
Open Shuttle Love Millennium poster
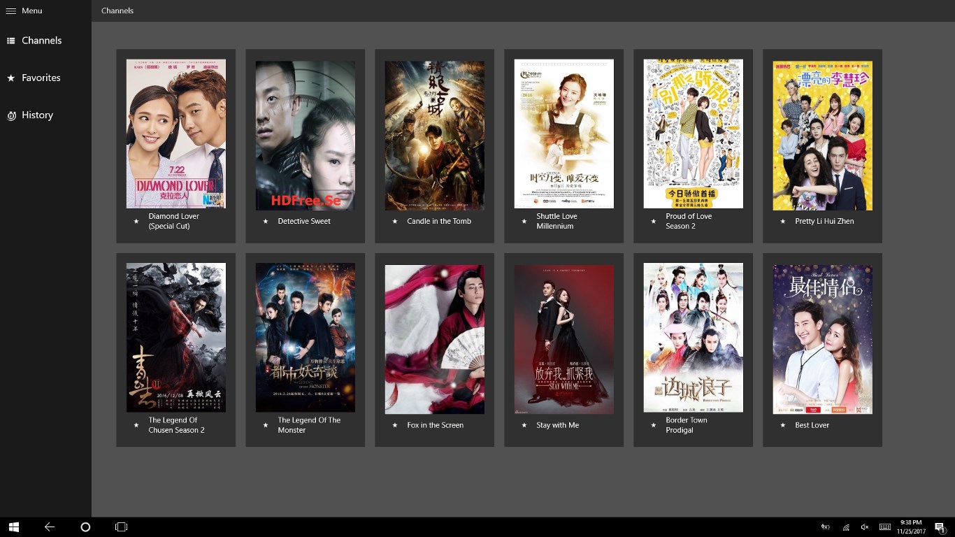[564, 134]
